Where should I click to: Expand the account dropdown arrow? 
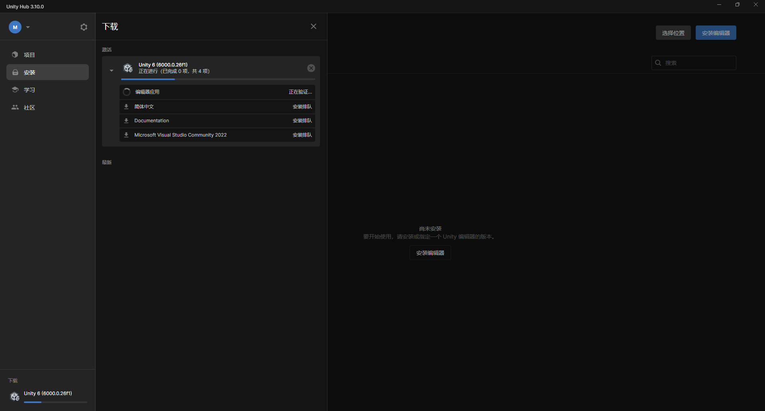(28, 27)
